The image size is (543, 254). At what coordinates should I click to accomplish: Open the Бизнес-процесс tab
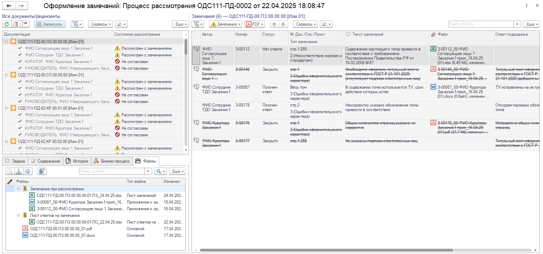coord(112,161)
